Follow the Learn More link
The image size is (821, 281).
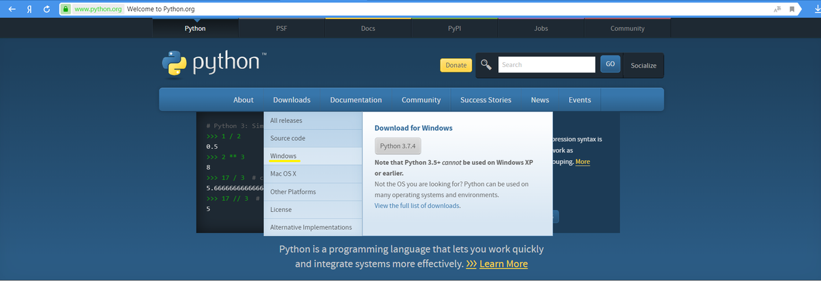click(x=504, y=264)
